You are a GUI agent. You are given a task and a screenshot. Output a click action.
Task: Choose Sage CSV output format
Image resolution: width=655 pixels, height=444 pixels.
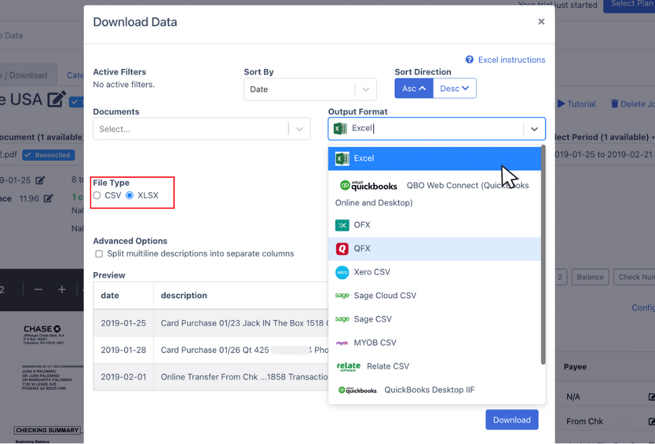tap(434, 319)
